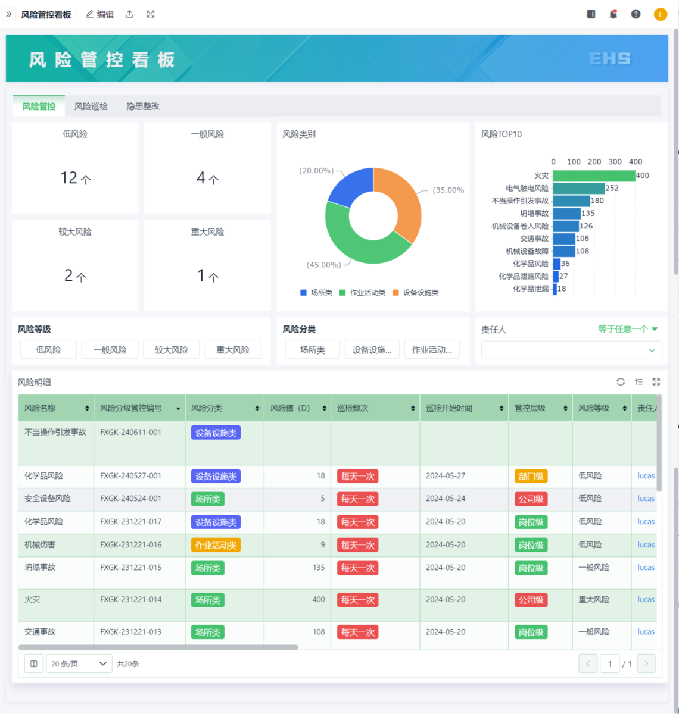This screenshot has width=679, height=714.
Task: Filter by 作业活动 category button
Action: 432,350
